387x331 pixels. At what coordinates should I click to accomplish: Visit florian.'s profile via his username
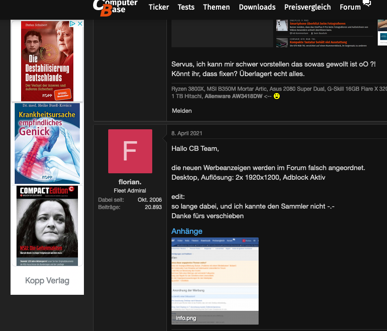click(130, 182)
